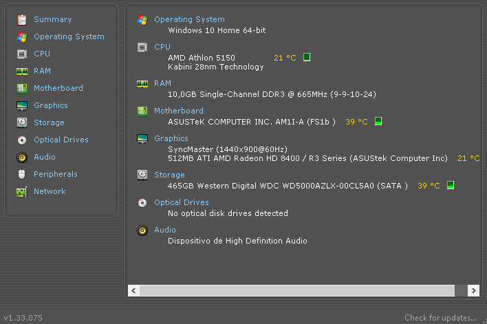Click the CPU chip icon in sidebar
Image resolution: width=487 pixels, height=324 pixels.
22,54
